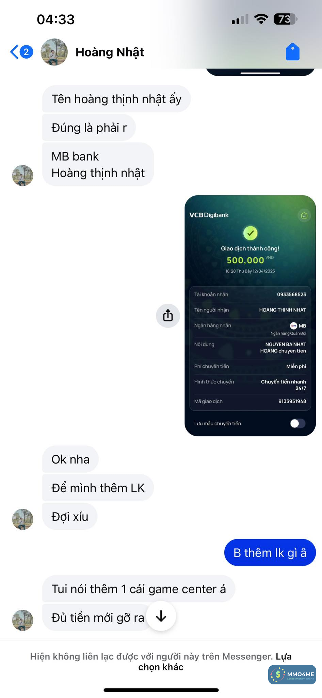Image resolution: width=322 pixels, height=698 pixels.
Task: Tap the share icon beside transfer image
Action: [x=168, y=316]
